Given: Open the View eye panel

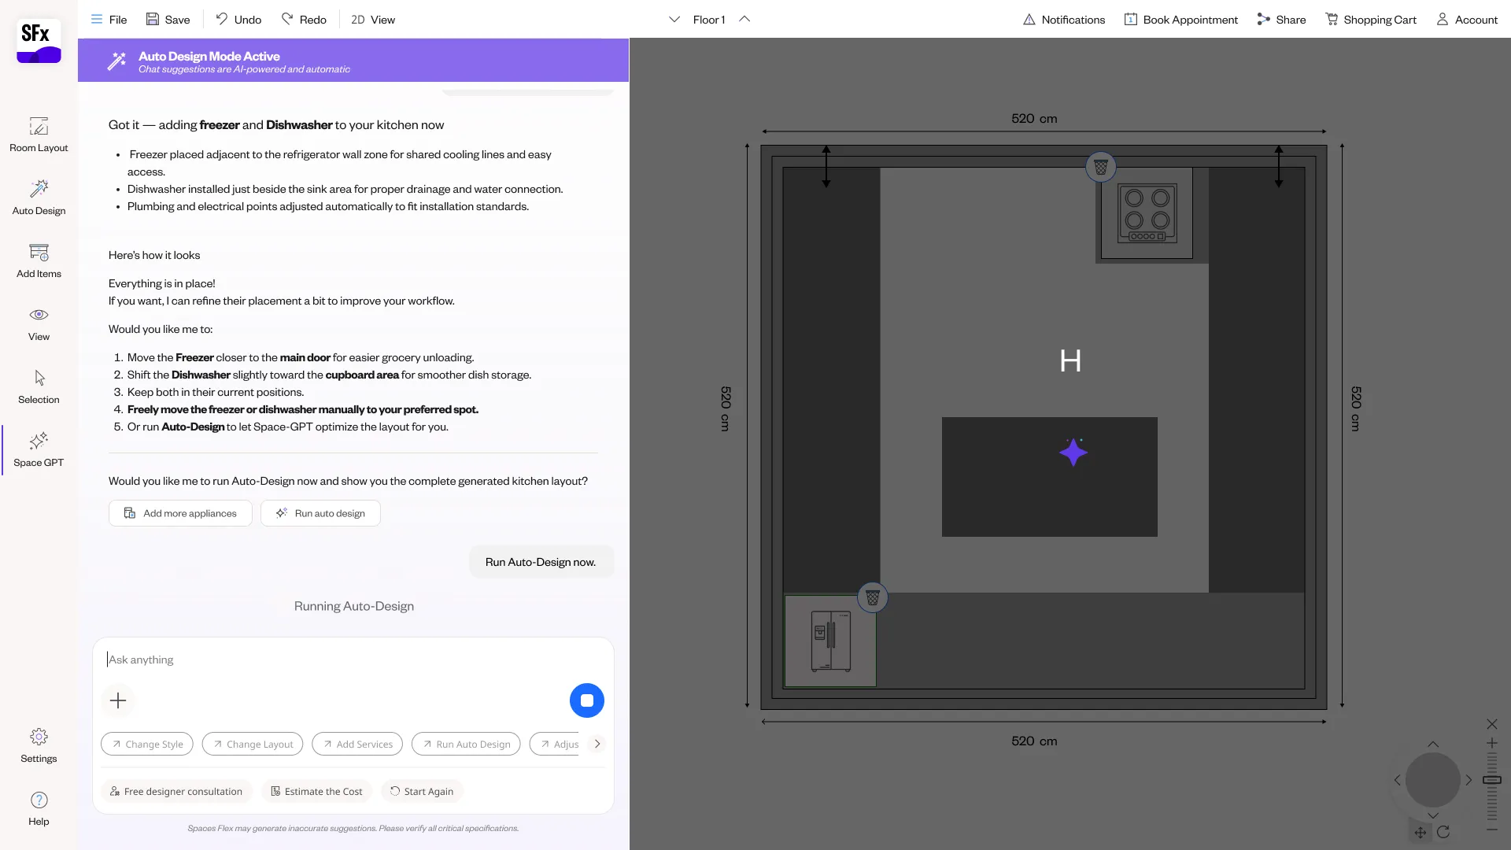Looking at the screenshot, I should [x=39, y=323].
